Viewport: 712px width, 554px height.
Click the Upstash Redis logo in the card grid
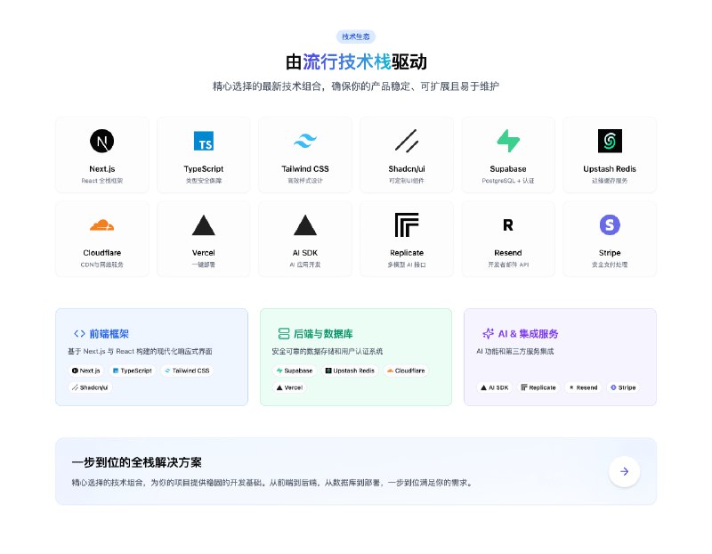point(610,141)
